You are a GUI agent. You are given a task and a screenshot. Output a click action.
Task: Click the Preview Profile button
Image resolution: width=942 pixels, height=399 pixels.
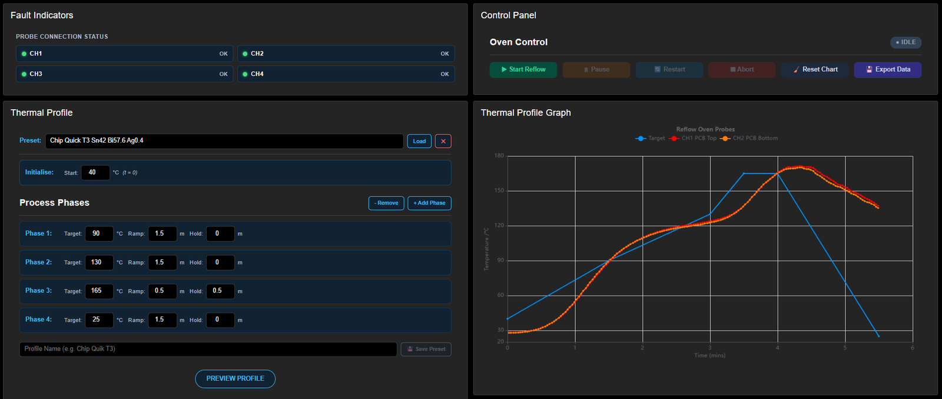[235, 379]
